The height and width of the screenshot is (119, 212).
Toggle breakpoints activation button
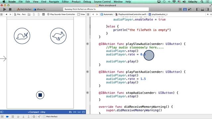click(x=7, y=117)
